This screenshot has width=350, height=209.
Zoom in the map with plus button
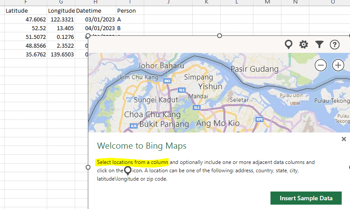pos(338,66)
